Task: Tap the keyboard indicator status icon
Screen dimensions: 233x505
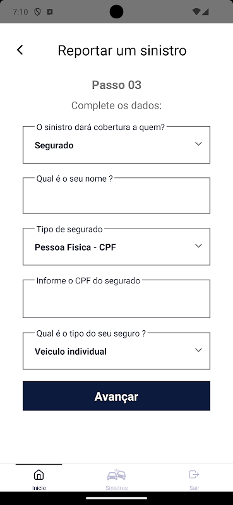Action: pos(50,12)
